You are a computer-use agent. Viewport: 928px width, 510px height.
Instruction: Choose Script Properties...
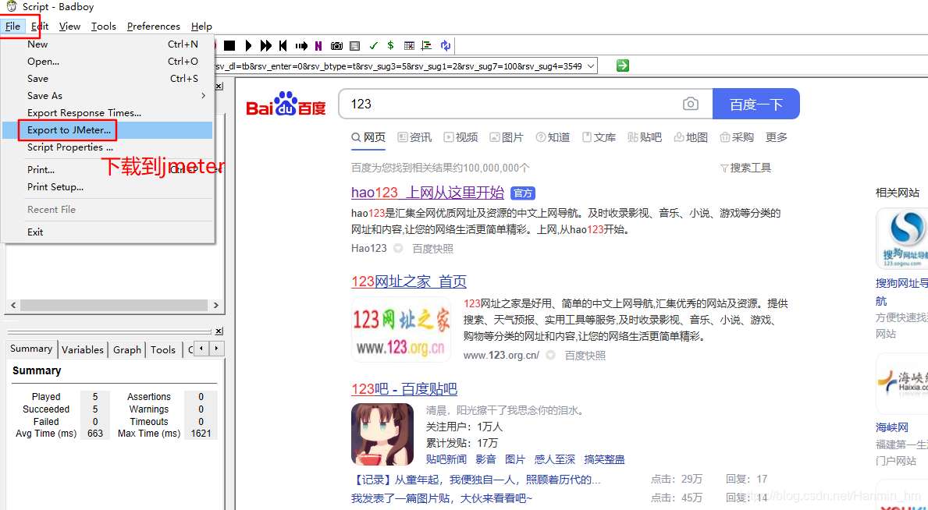pos(107,147)
